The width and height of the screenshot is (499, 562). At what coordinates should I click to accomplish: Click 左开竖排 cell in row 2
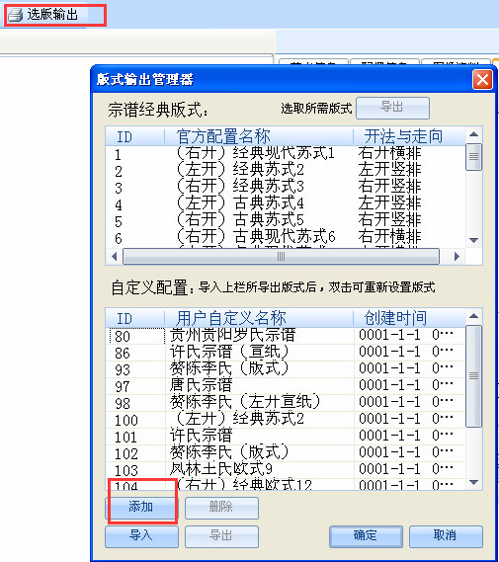(389, 170)
